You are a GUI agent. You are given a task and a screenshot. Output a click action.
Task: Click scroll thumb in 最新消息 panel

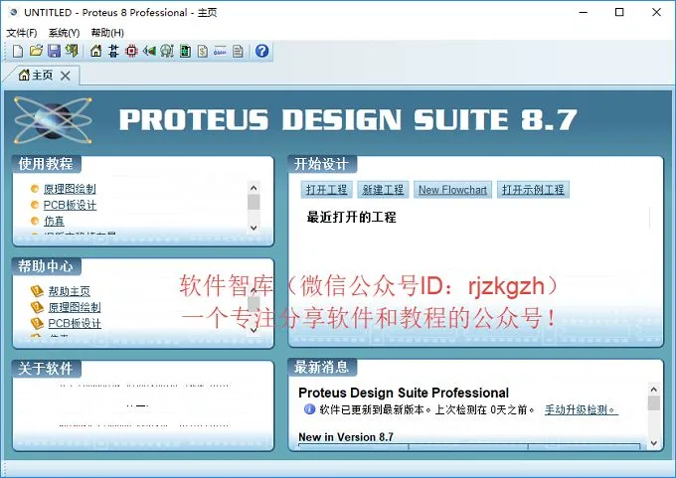[x=653, y=403]
